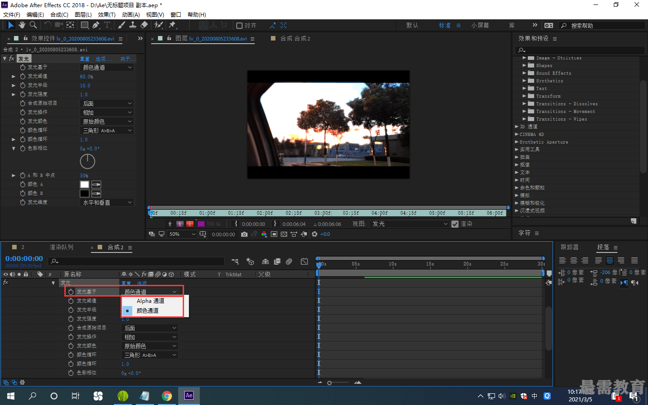Open the 合成(C) menu
648x405 pixels.
click(59, 14)
